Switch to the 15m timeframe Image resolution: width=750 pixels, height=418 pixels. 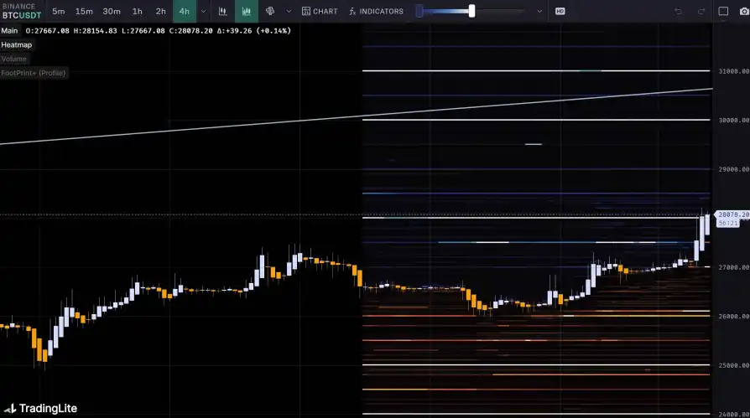(84, 11)
